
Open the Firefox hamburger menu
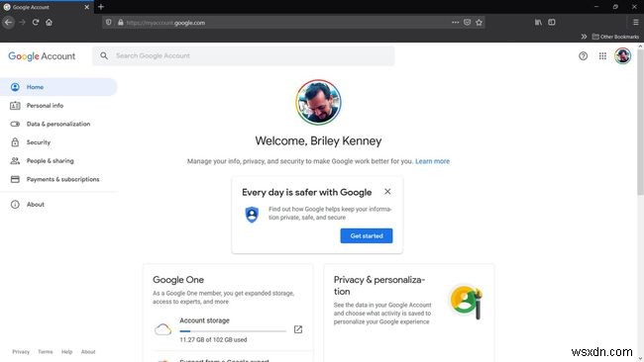coord(635,23)
